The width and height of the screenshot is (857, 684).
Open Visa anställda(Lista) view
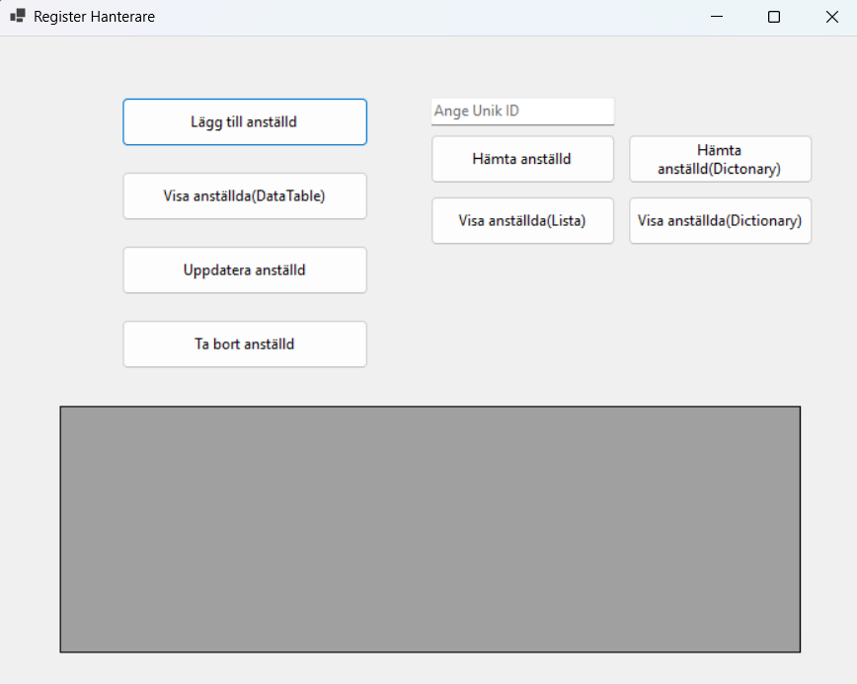[x=522, y=221]
